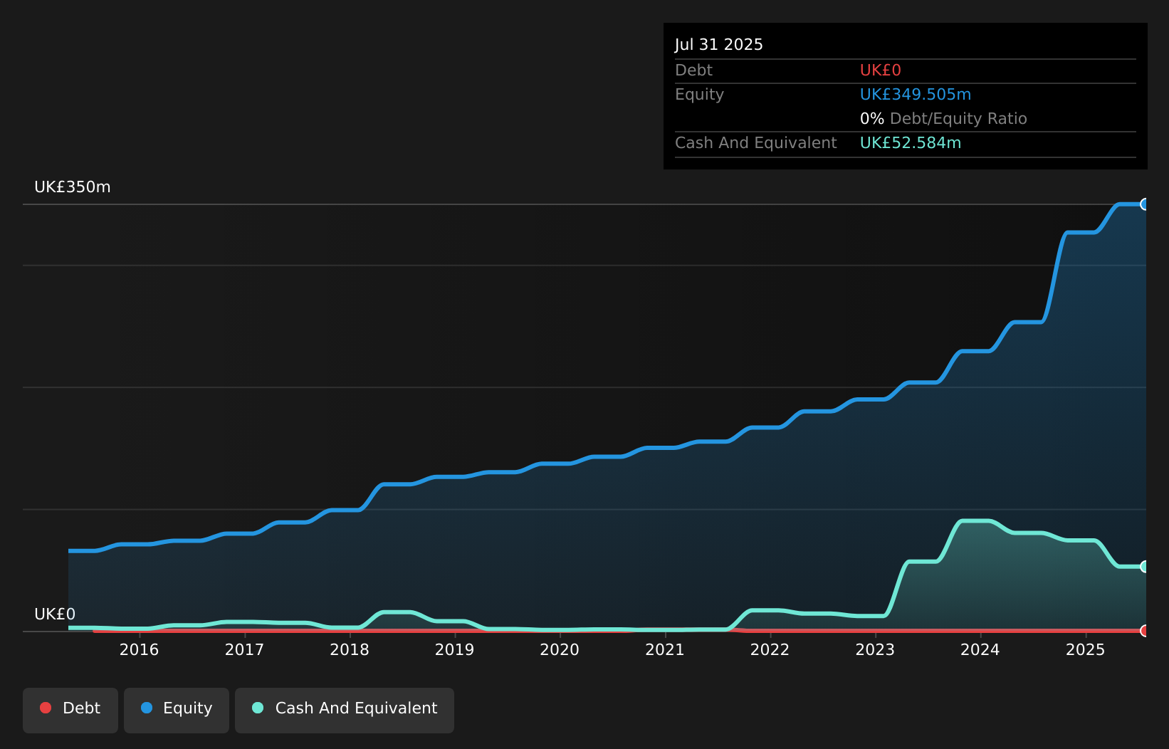Toggle the Cash And Equivalent series visibility
This screenshot has width=1169, height=749.
click(345, 709)
